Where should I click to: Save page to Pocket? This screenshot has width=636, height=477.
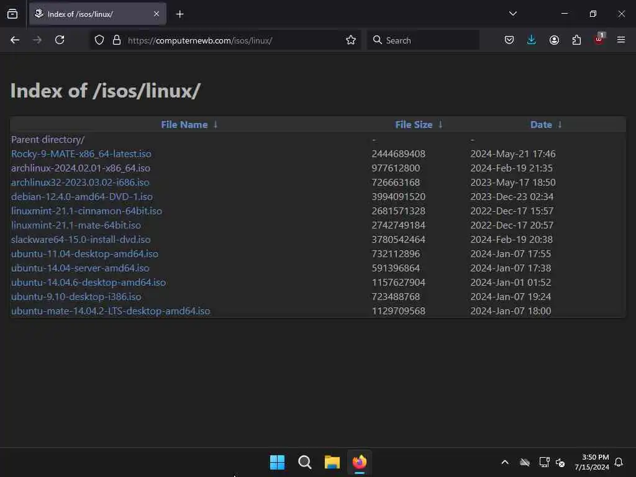(509, 40)
